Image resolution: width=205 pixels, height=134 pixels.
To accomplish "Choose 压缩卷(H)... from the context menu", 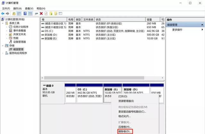I will [x=135, y=127].
